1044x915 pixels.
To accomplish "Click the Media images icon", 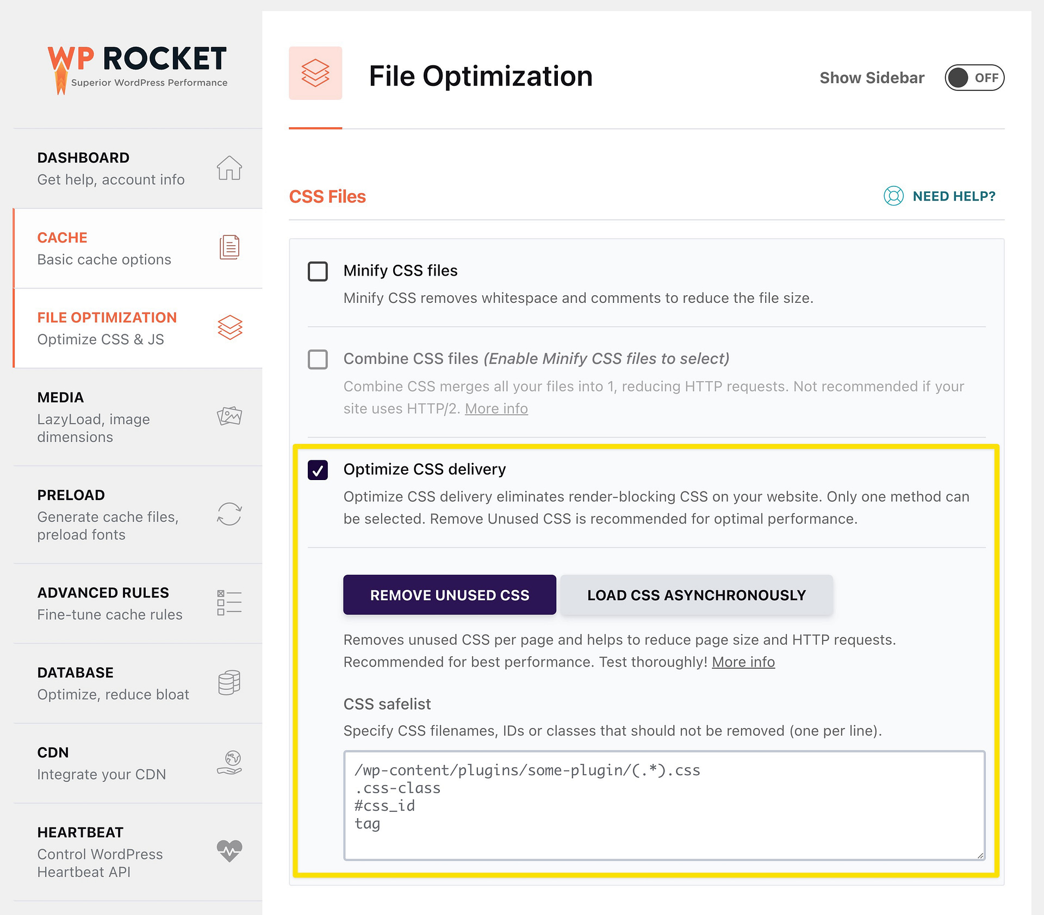I will (229, 416).
